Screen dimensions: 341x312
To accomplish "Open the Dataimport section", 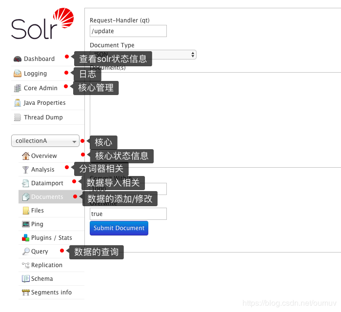I will 47,183.
